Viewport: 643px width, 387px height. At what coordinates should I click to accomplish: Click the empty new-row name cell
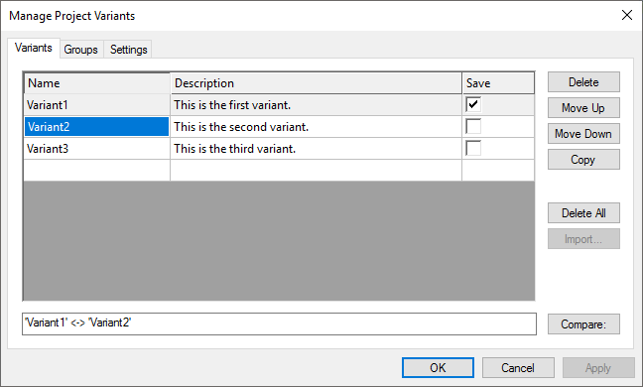tap(97, 170)
